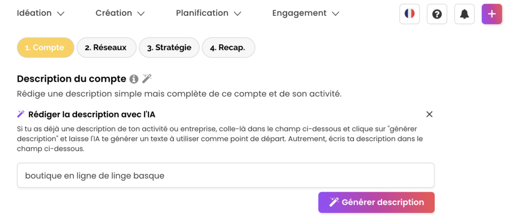Expand the Idéation dropdown menu

(41, 13)
